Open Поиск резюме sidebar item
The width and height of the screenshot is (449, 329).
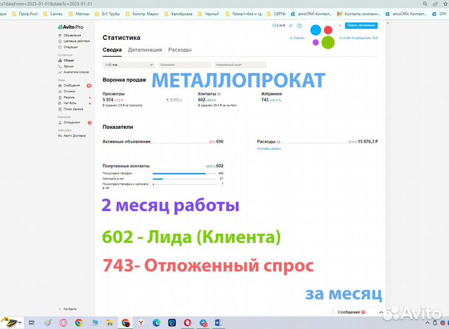tap(70, 109)
